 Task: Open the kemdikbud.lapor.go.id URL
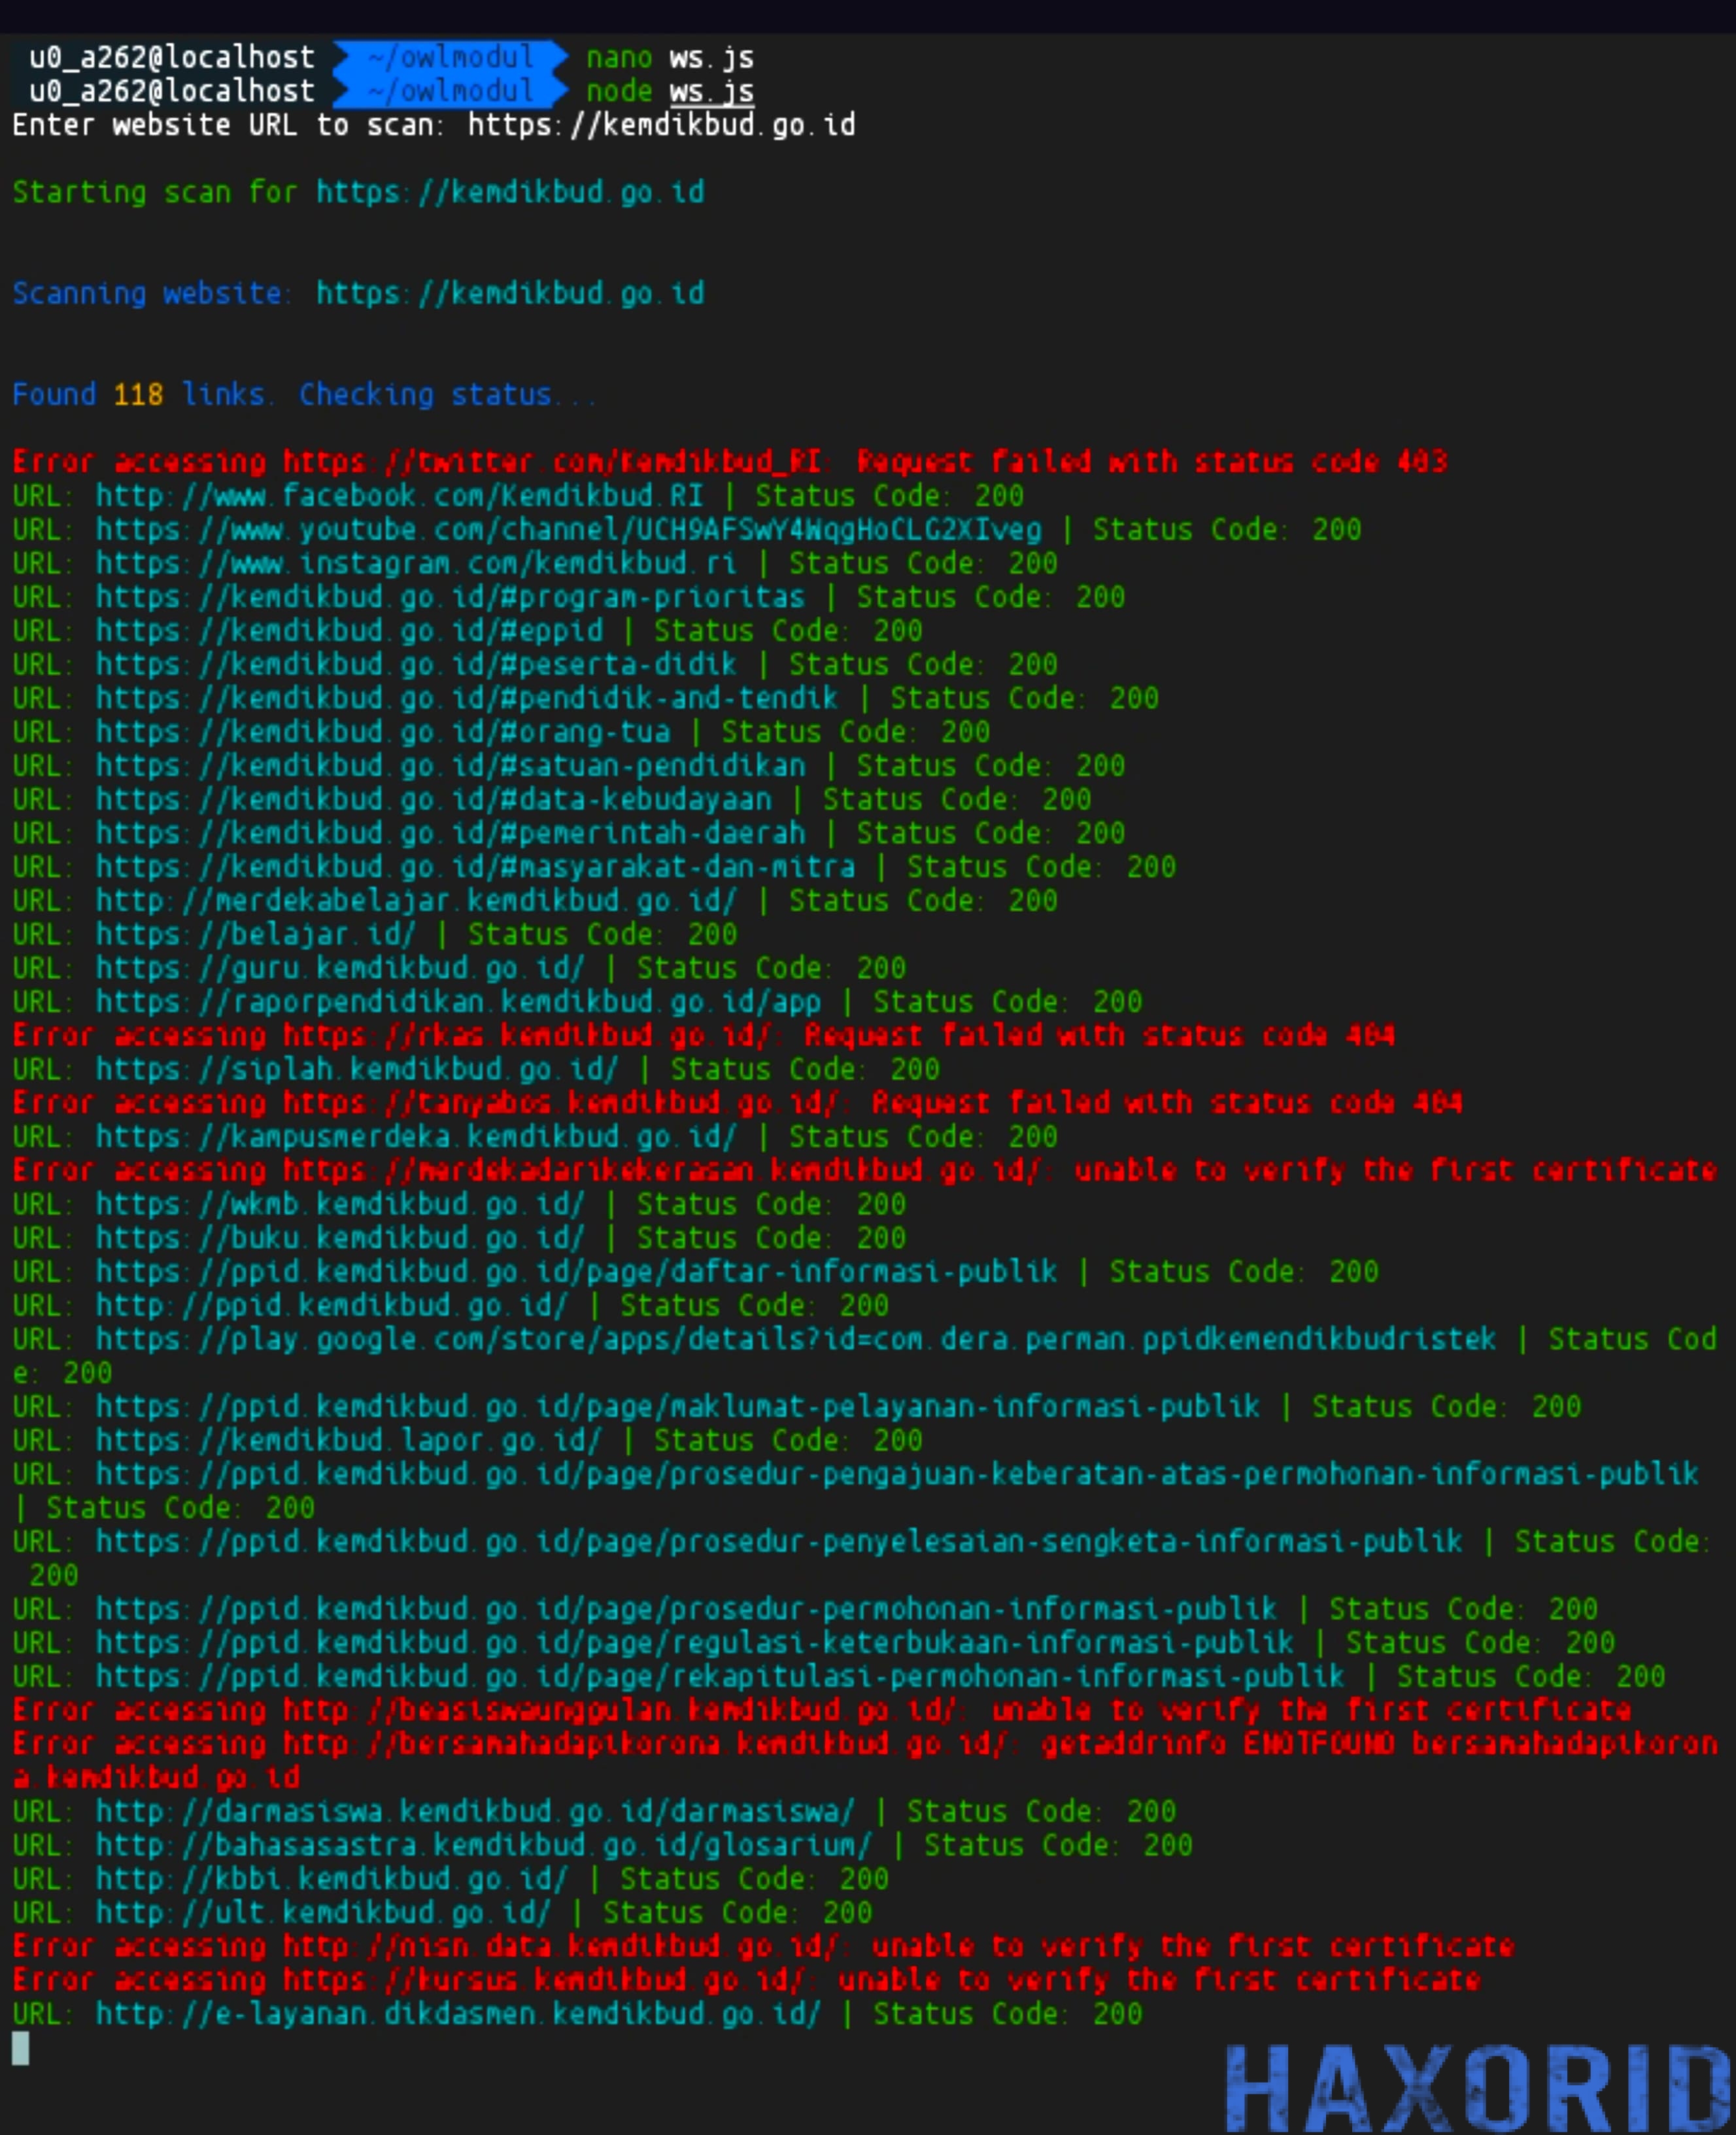click(x=348, y=1442)
